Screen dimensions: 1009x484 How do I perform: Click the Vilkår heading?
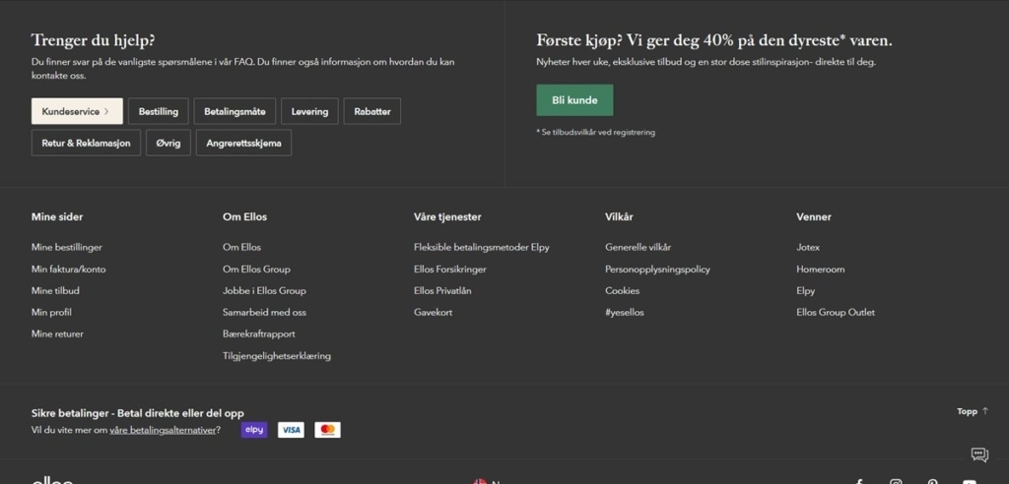click(619, 216)
